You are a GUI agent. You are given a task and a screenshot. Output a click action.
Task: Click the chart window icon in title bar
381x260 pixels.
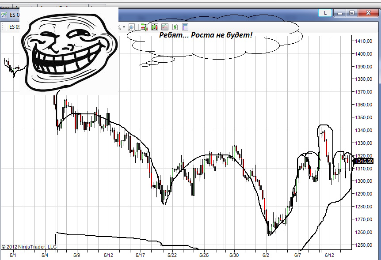click(4, 15)
